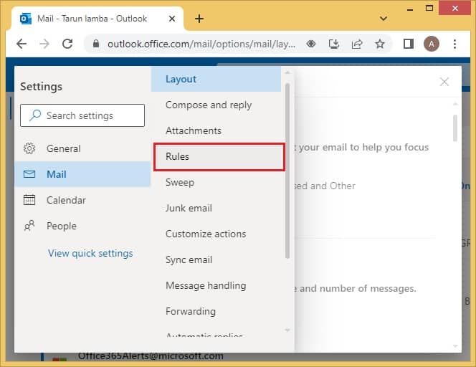Open the General settings category
The height and width of the screenshot is (367, 476).
click(x=82, y=148)
